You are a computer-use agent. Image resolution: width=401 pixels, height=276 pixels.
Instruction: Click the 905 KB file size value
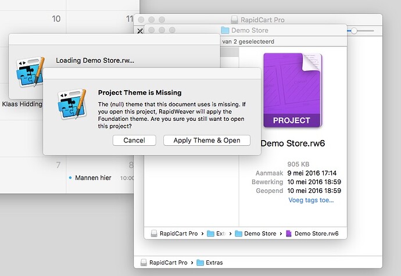point(298,164)
